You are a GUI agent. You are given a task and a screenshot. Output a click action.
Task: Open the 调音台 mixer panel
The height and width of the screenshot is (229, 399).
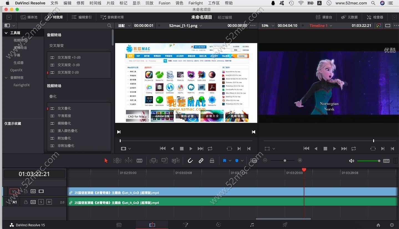pos(324,17)
